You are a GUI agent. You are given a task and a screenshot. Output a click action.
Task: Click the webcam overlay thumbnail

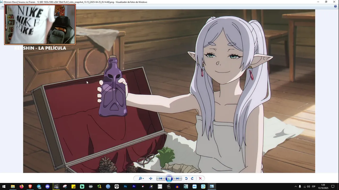pos(40,24)
